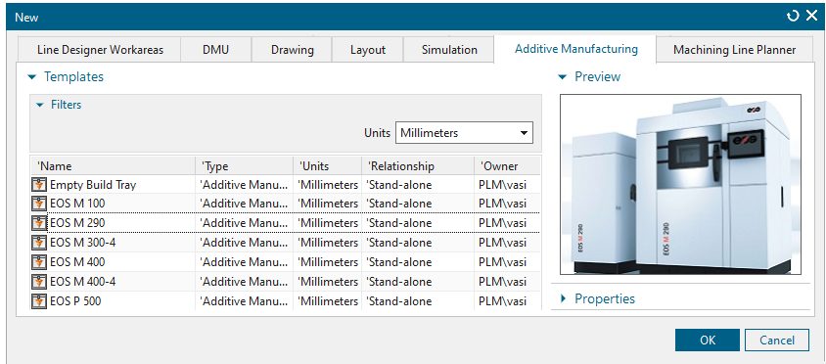Collapse the Preview section

tap(563, 77)
